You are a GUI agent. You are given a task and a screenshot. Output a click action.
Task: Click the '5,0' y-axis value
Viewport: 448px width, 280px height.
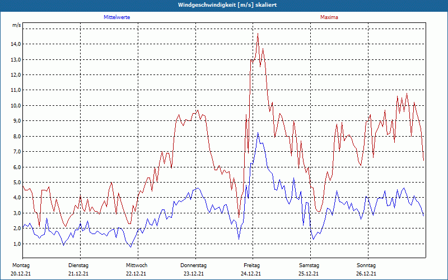(17, 183)
